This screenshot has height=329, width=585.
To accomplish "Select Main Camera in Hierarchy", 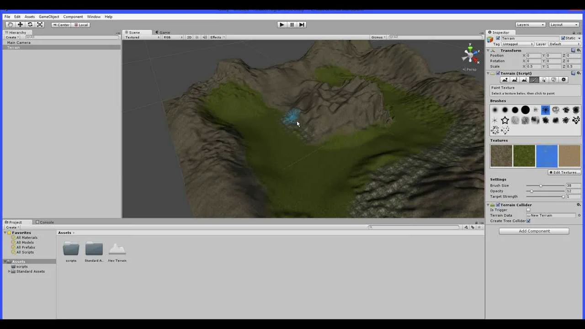I will click(x=19, y=42).
